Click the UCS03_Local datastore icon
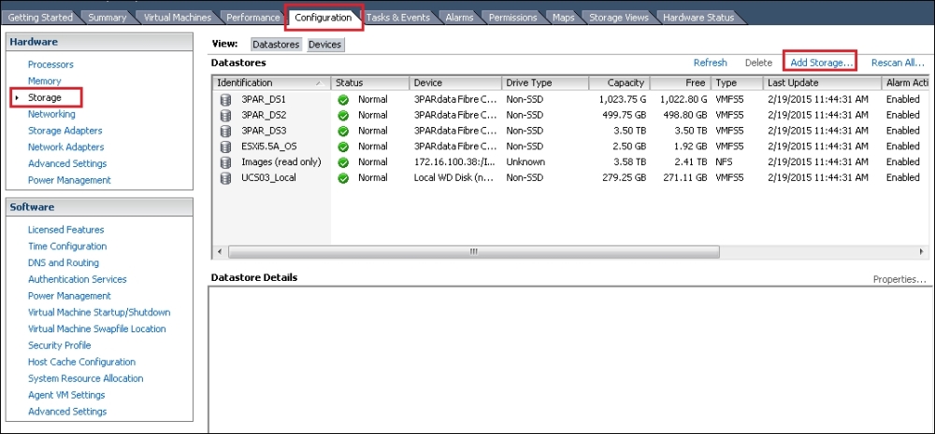 [x=224, y=178]
